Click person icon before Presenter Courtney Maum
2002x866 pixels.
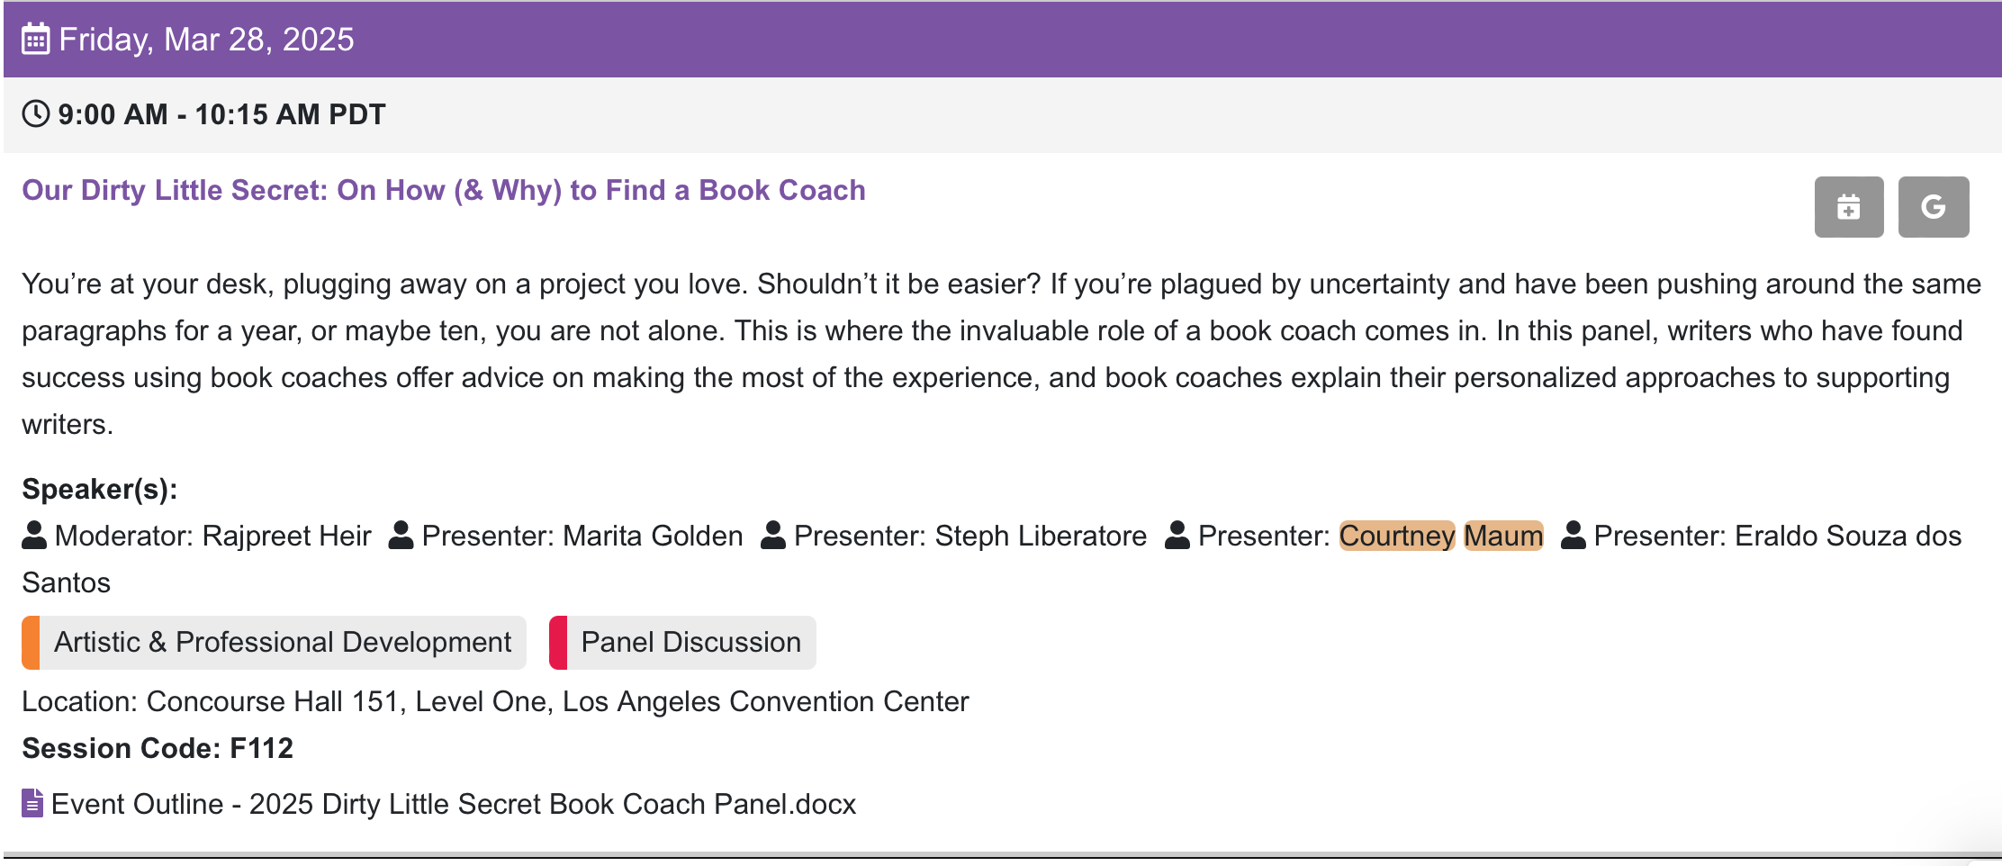click(1177, 536)
